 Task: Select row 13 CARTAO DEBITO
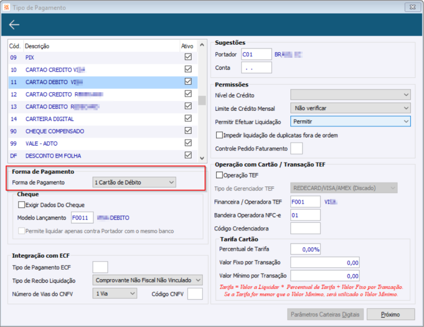coord(103,106)
